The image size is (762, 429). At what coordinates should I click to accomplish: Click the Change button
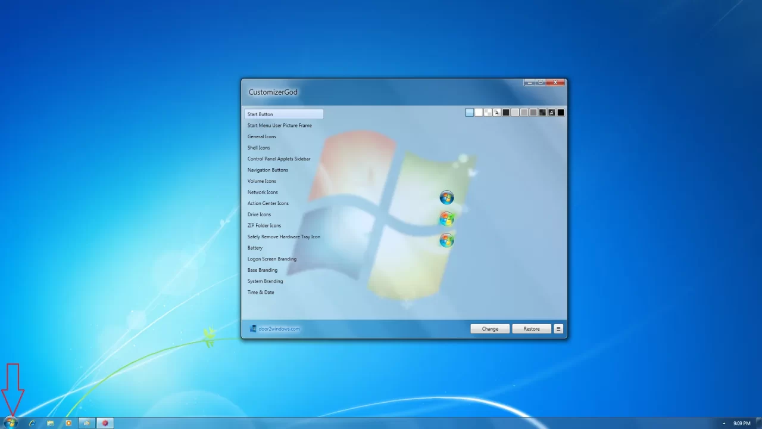point(490,329)
